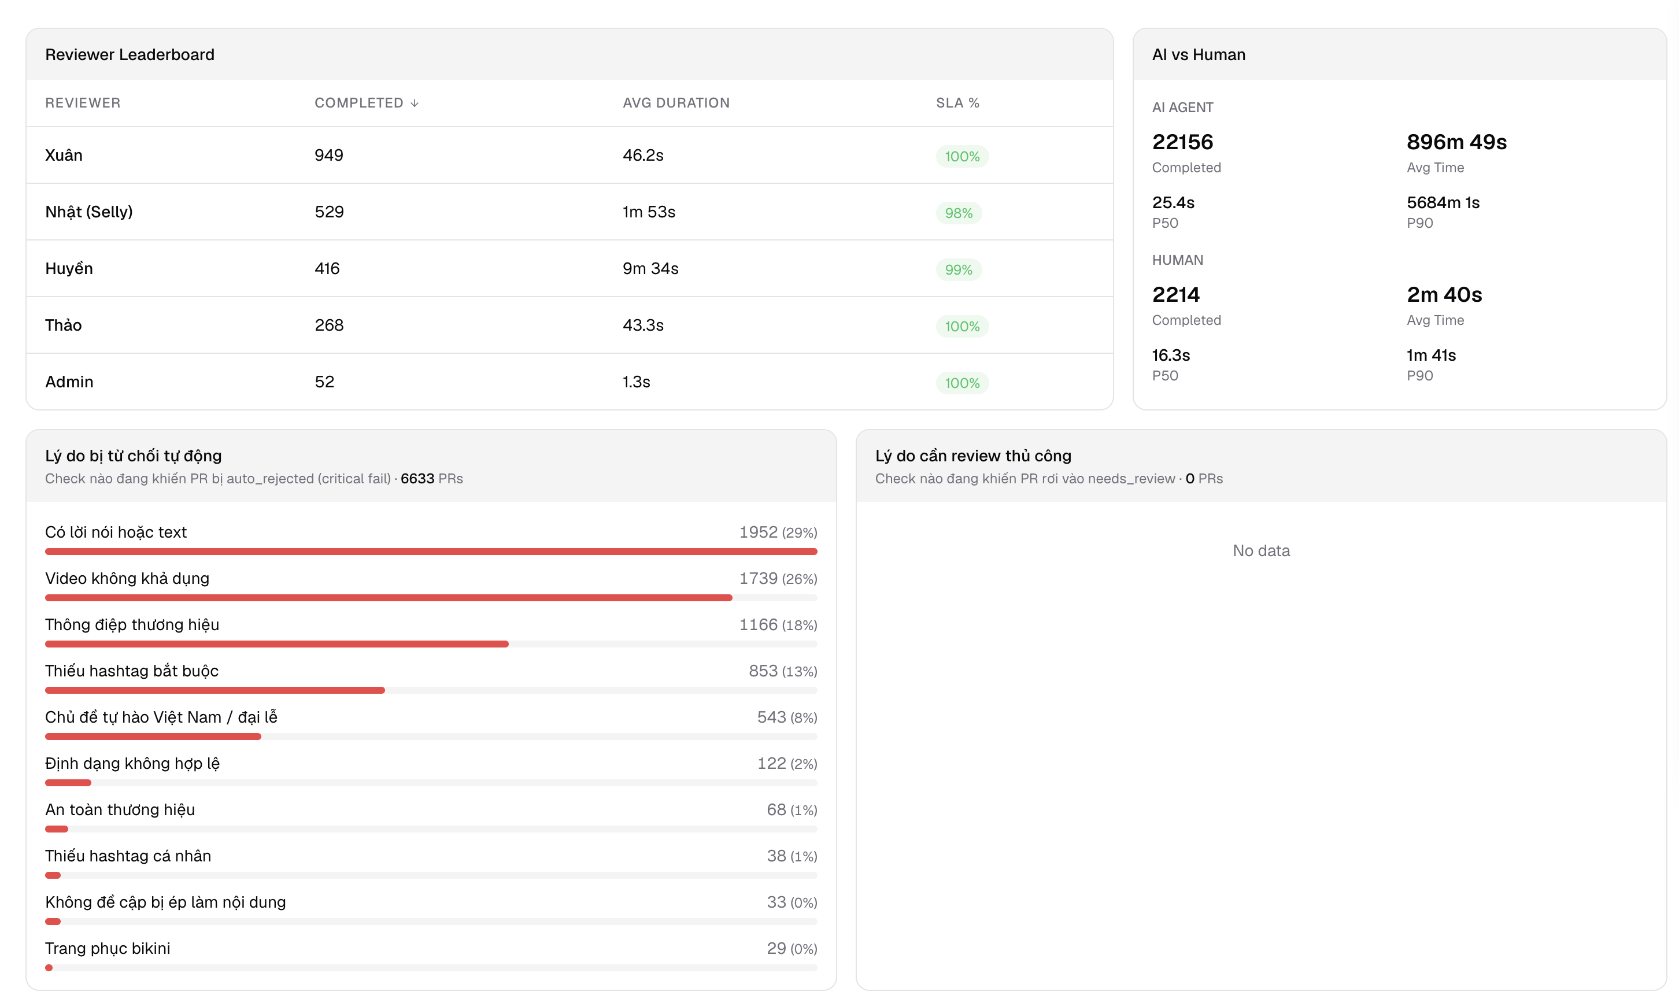
Task: Open the Xuân reviewer row
Action: [569, 156]
